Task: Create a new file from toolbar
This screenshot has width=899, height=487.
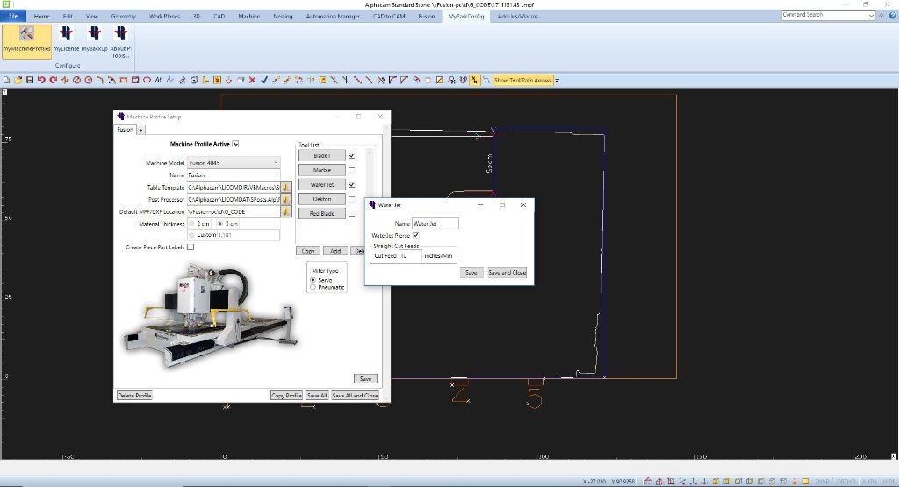Action: point(6,80)
